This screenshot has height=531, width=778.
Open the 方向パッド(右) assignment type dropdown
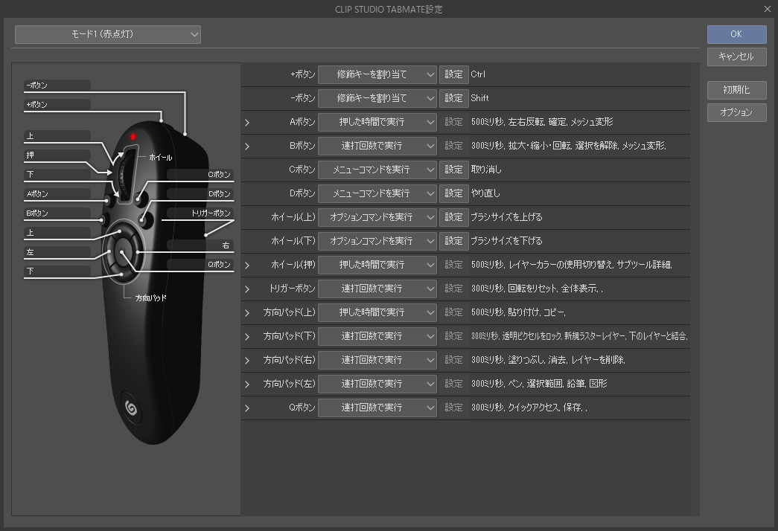pos(377,360)
